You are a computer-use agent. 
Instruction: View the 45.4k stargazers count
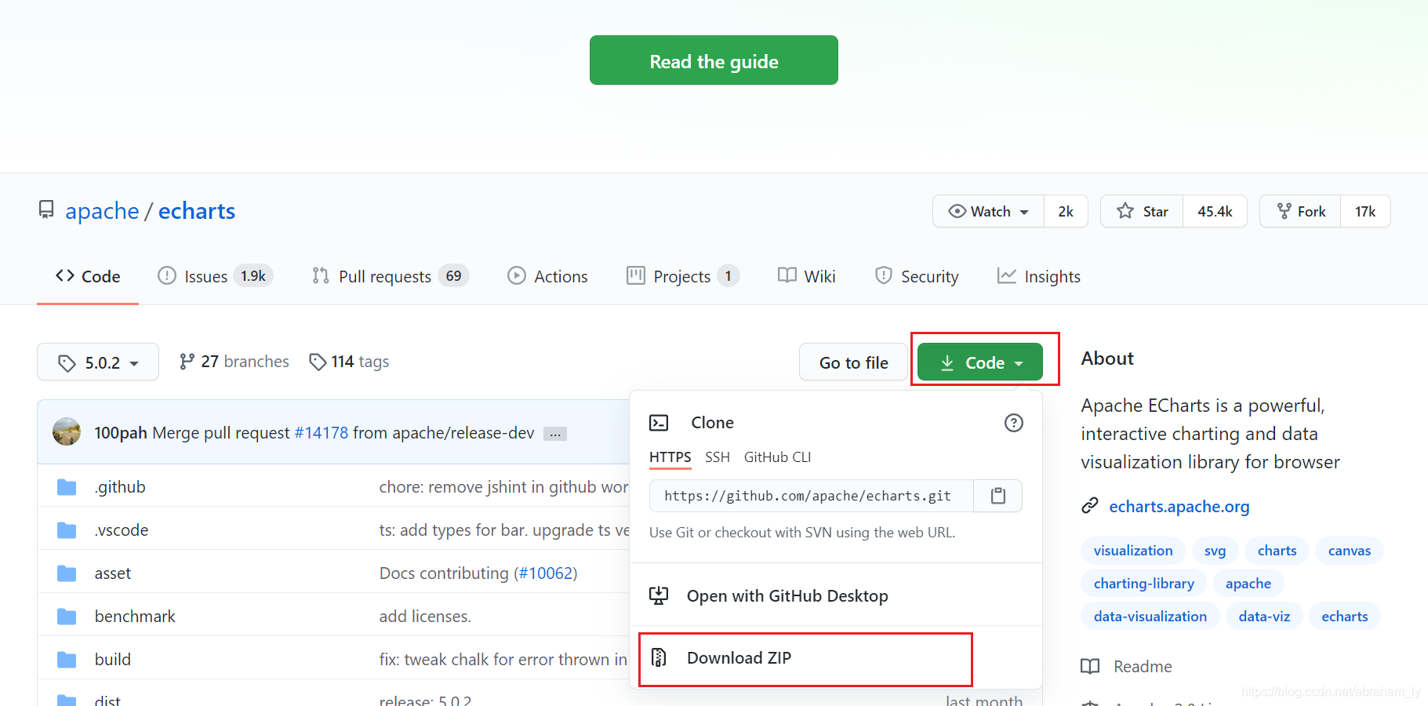click(x=1215, y=211)
